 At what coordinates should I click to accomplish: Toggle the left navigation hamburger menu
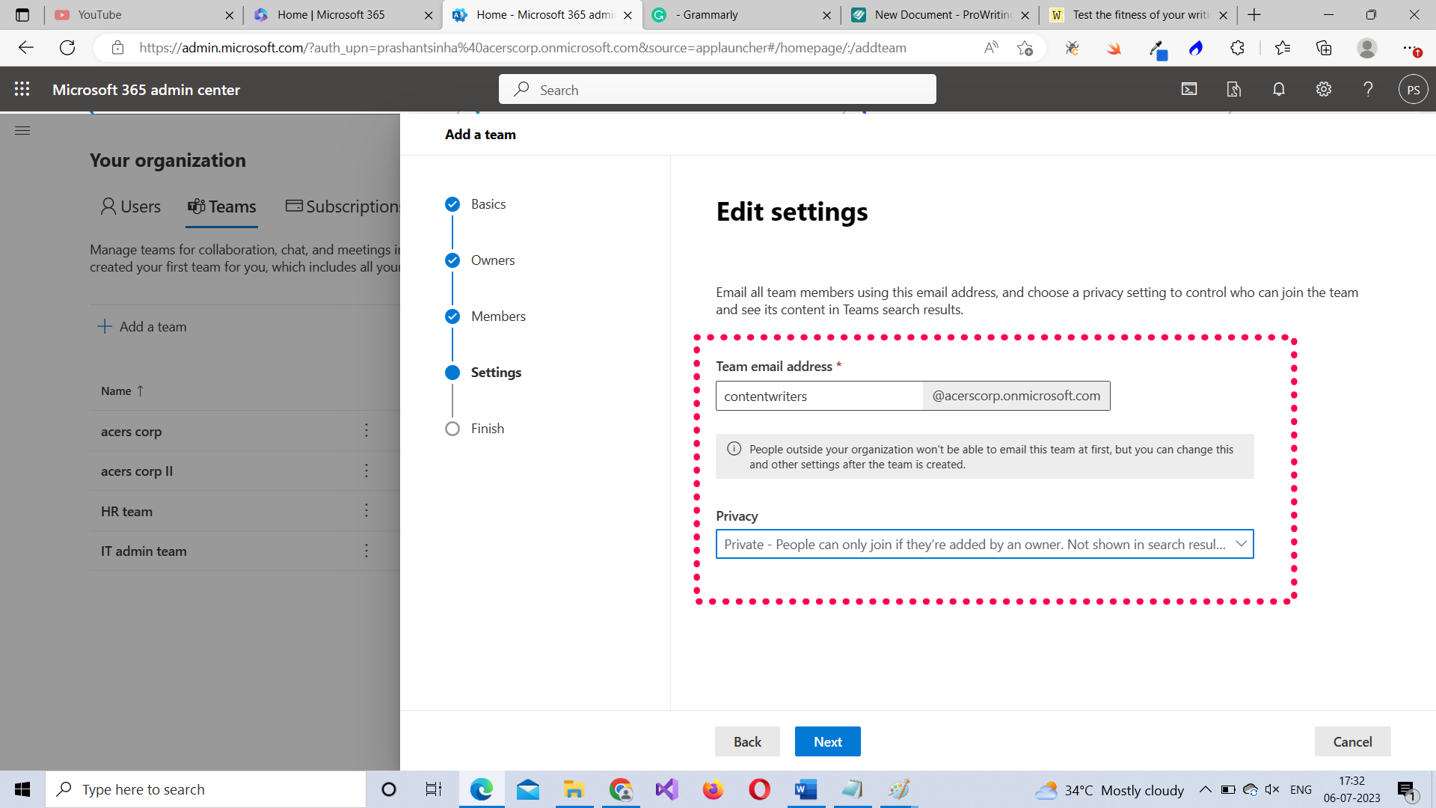click(22, 131)
